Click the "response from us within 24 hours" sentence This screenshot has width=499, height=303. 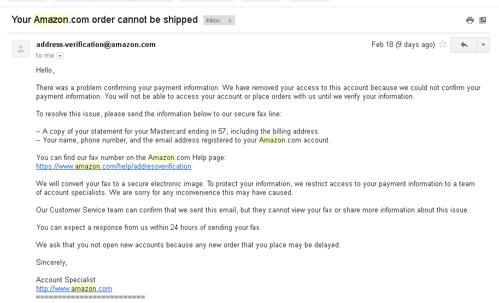[149, 227]
